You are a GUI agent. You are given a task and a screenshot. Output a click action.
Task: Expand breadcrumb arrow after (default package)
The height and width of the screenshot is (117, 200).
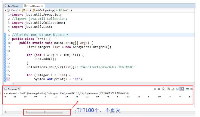[57, 10]
